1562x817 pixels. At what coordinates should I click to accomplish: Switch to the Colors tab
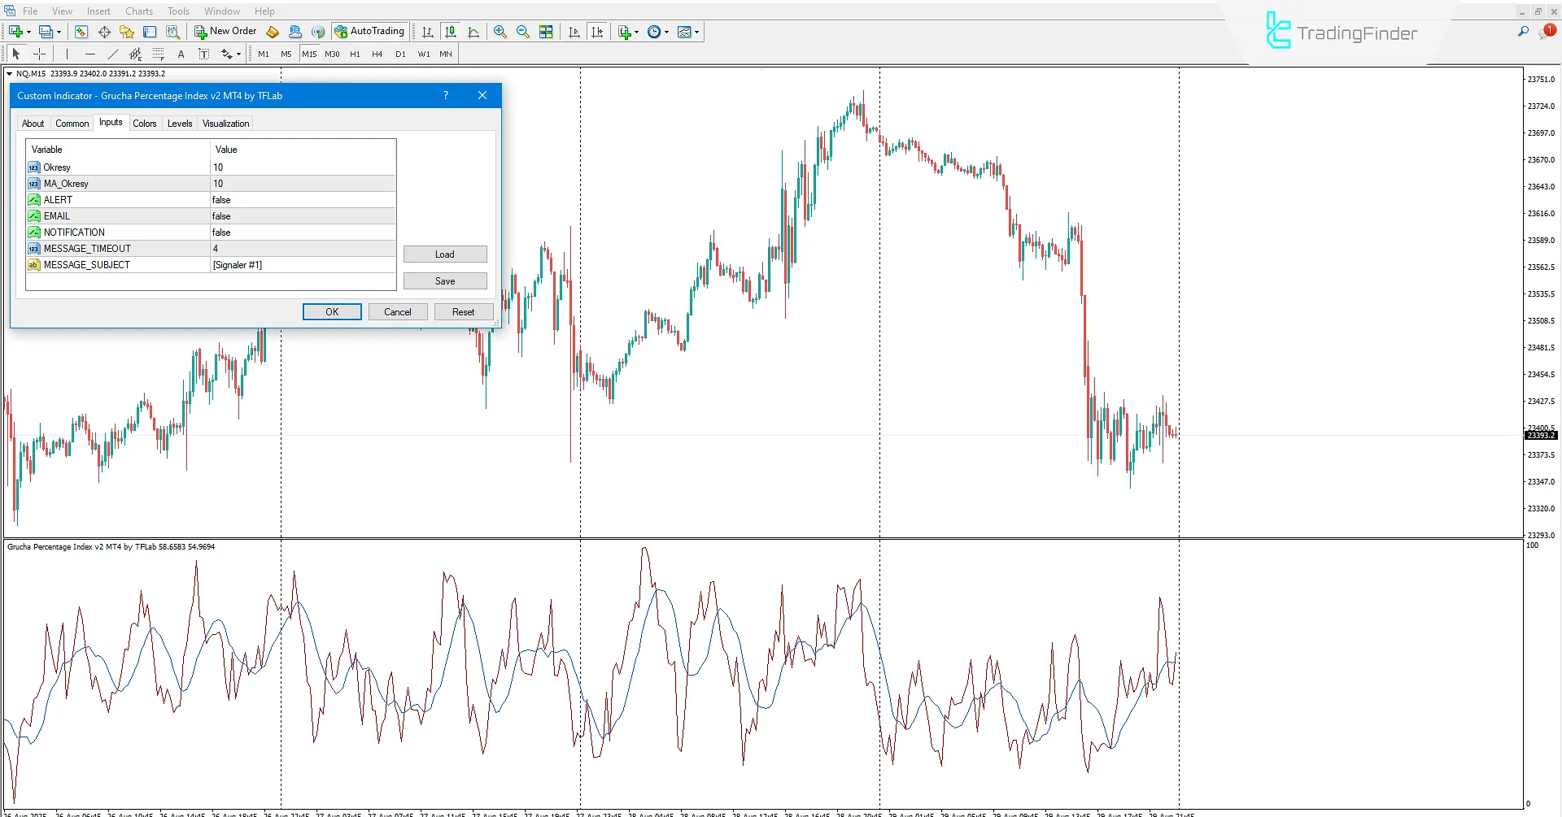click(145, 123)
